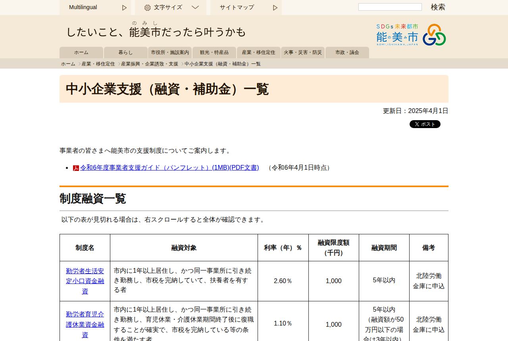The height and width of the screenshot is (341, 508).
Task: Click the 制度融資一覧 heading
Action: [x=93, y=199]
